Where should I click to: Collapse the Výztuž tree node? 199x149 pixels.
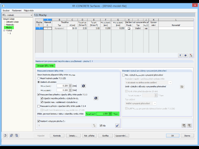[4, 30]
